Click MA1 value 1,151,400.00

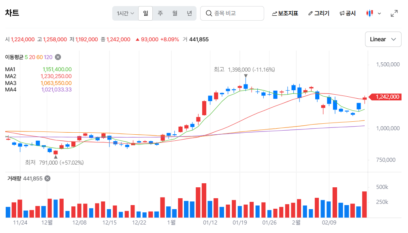[x=57, y=69]
